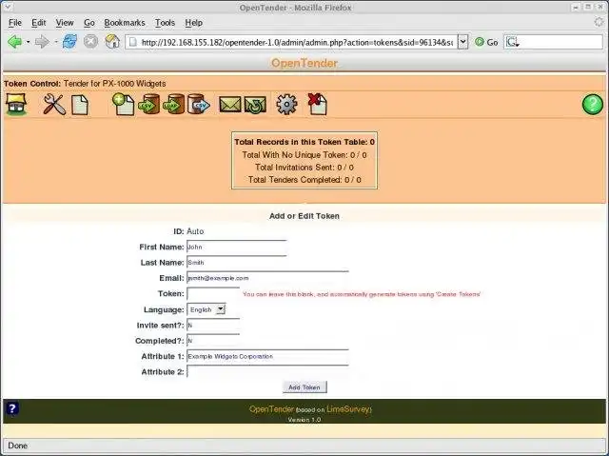
Task: Click the First Name field with John
Action: point(237,247)
